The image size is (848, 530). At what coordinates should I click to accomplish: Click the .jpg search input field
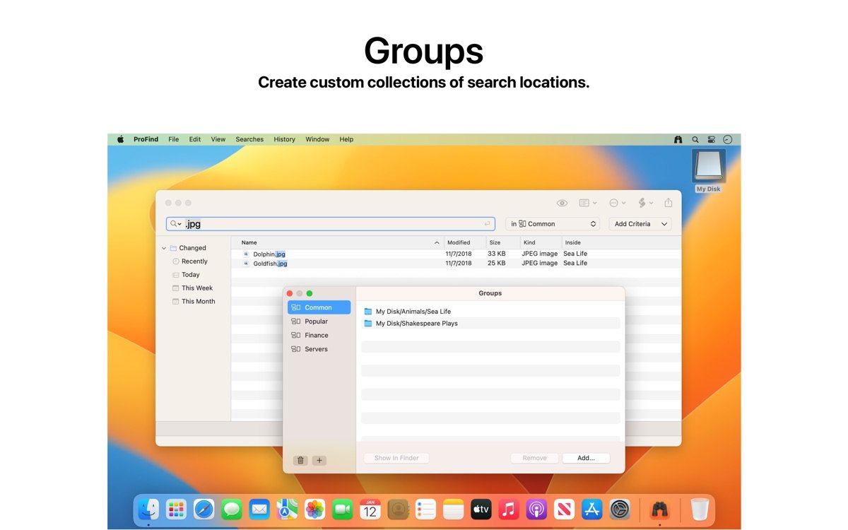click(x=332, y=224)
